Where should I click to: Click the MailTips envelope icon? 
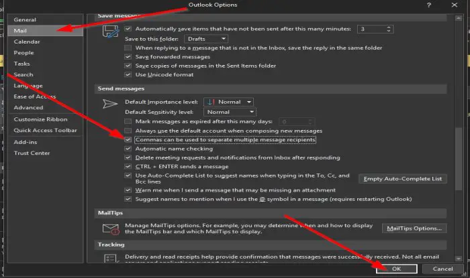[x=111, y=229]
